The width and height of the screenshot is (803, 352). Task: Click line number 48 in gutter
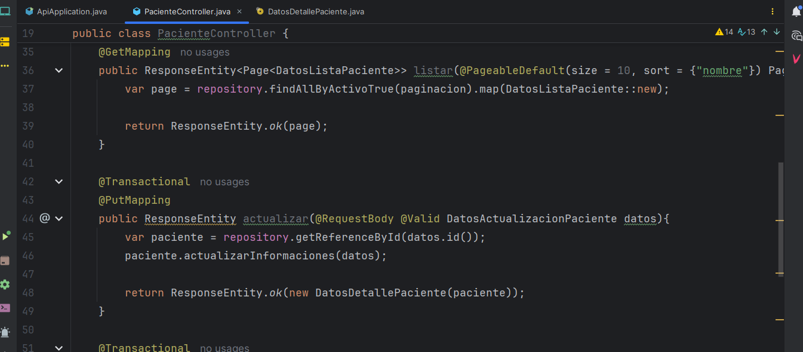(28, 293)
